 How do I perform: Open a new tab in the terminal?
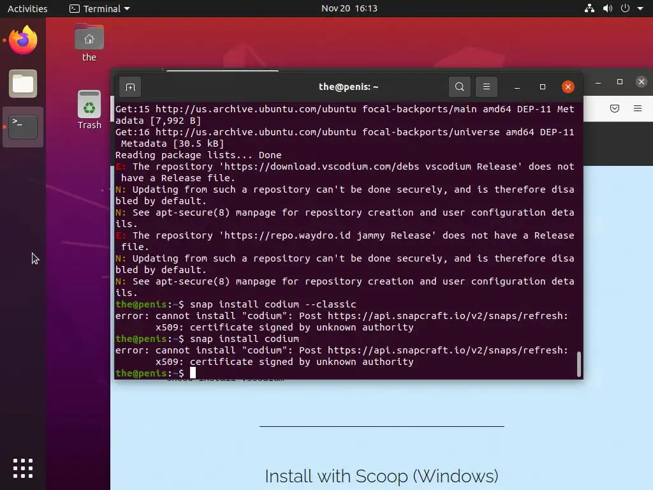pos(130,87)
